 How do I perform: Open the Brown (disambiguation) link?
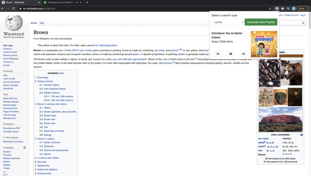(104, 45)
